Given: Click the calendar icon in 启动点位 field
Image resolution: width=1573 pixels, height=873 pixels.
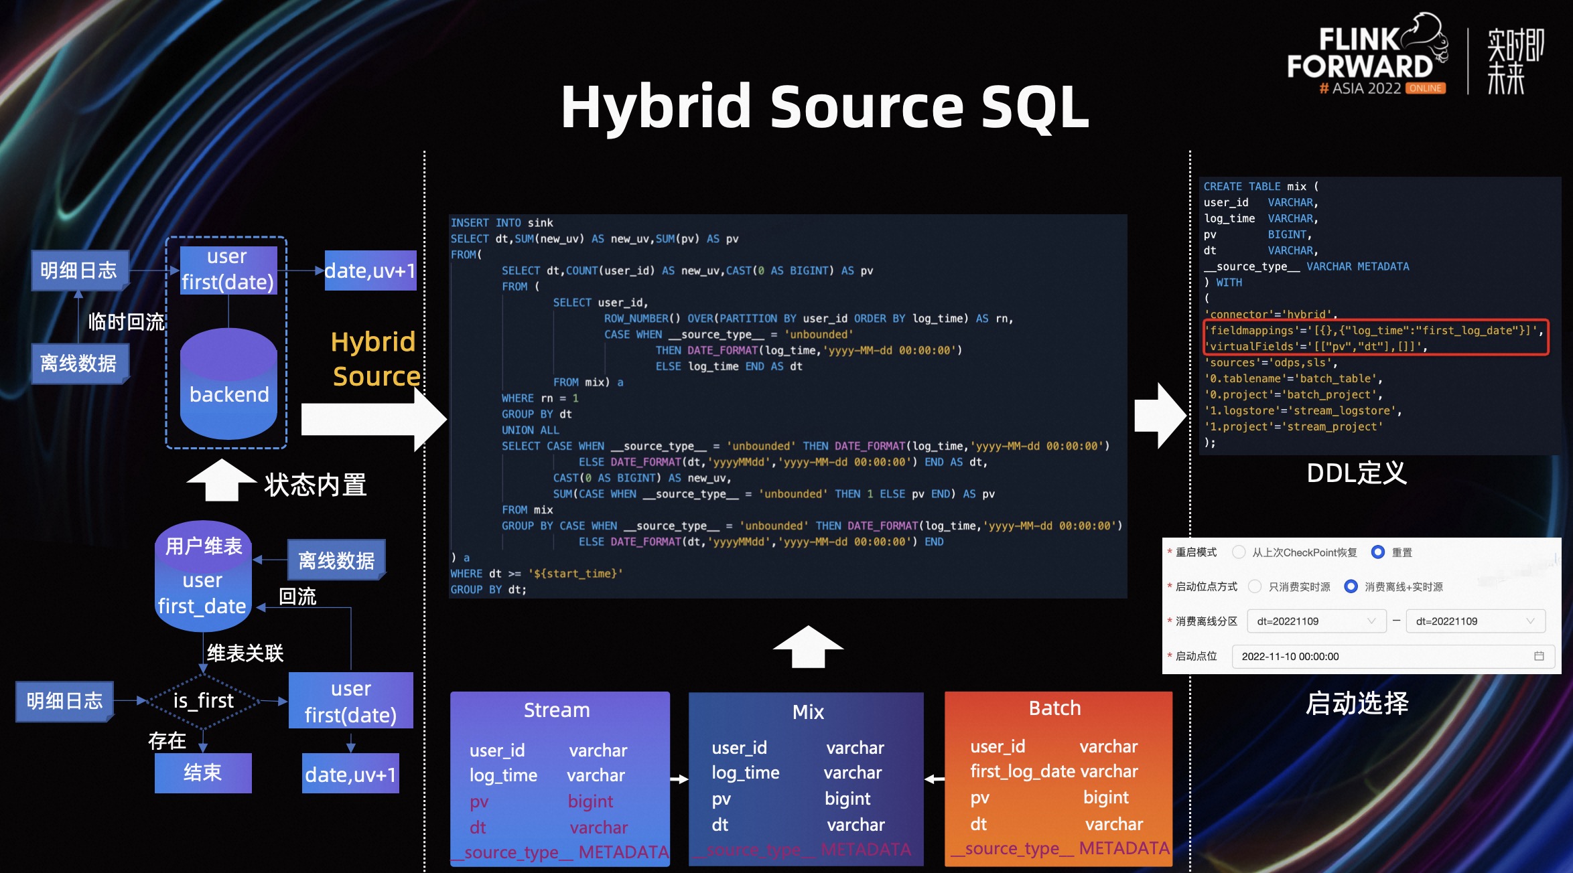Looking at the screenshot, I should [x=1539, y=656].
